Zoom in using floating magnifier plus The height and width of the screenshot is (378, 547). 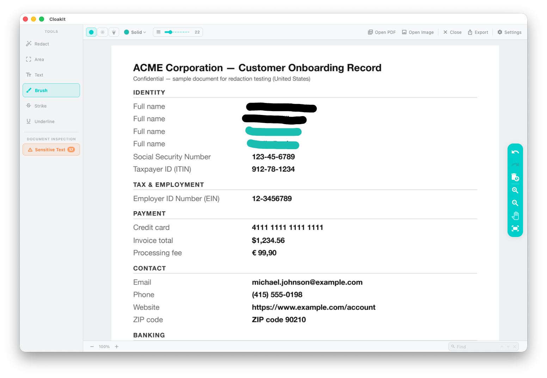pyautogui.click(x=515, y=190)
